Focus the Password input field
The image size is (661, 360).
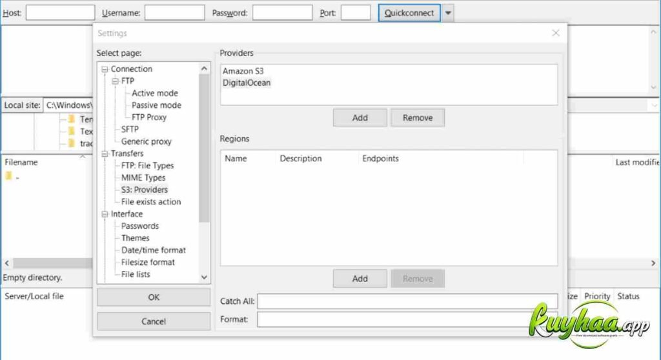coord(283,13)
